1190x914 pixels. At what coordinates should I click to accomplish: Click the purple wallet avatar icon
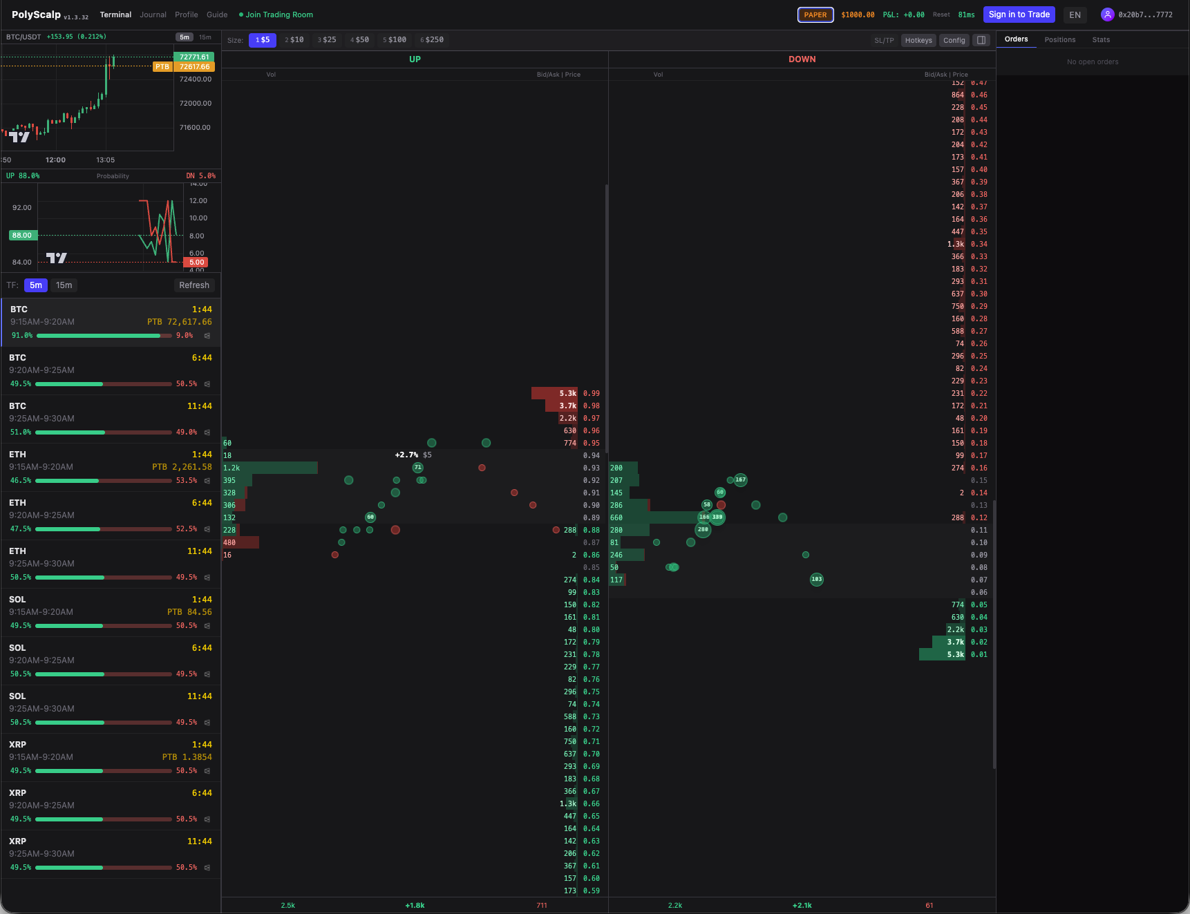point(1107,15)
